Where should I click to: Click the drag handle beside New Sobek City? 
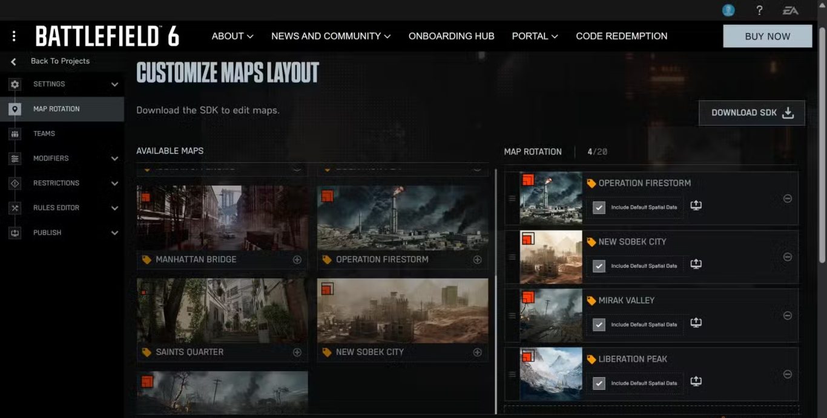512,257
